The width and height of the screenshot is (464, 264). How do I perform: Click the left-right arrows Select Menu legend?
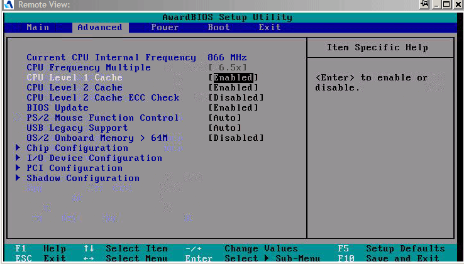[126, 258]
